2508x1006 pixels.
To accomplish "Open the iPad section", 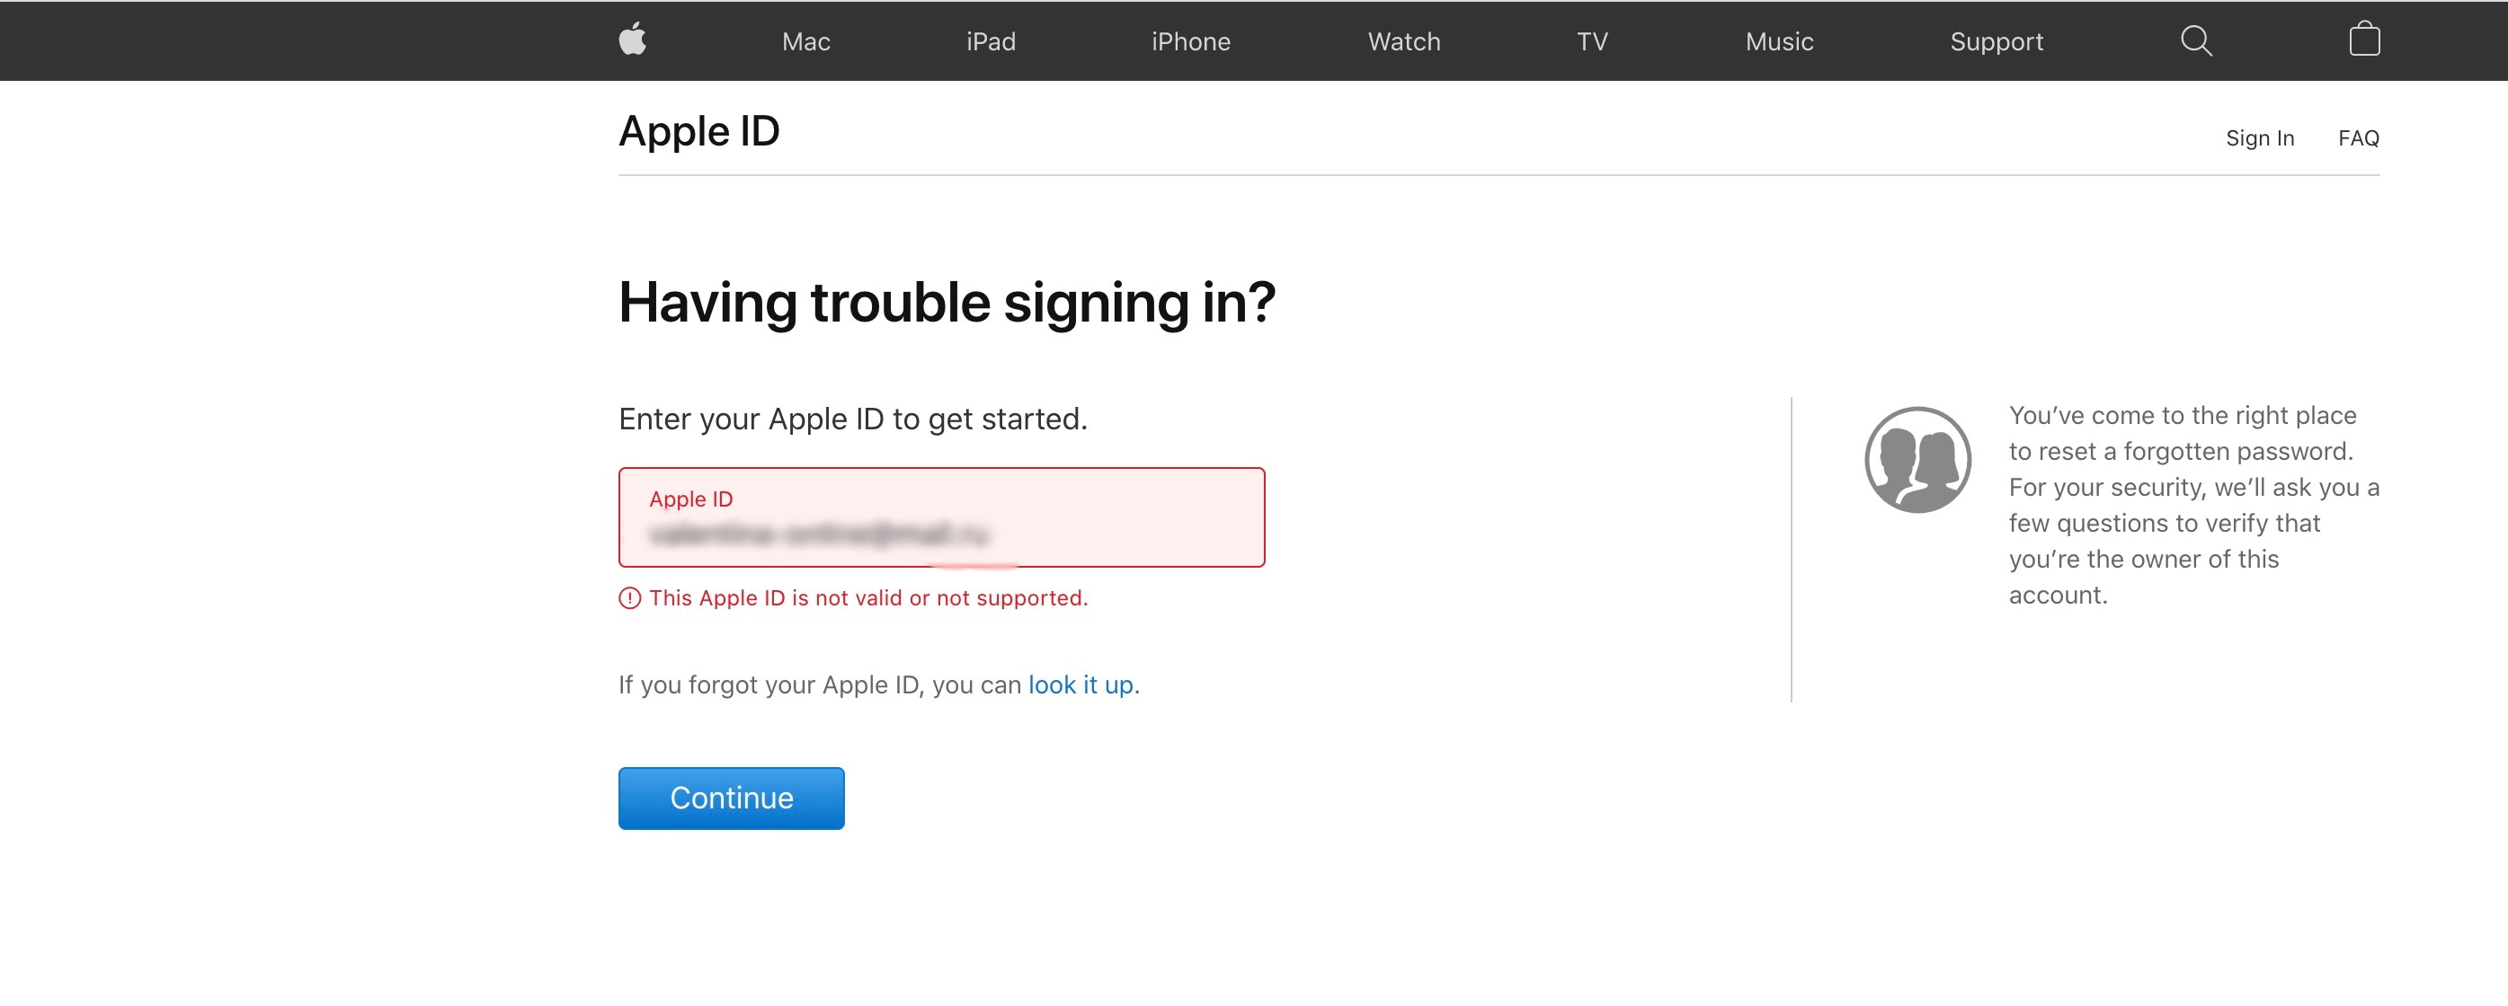I will tap(990, 40).
